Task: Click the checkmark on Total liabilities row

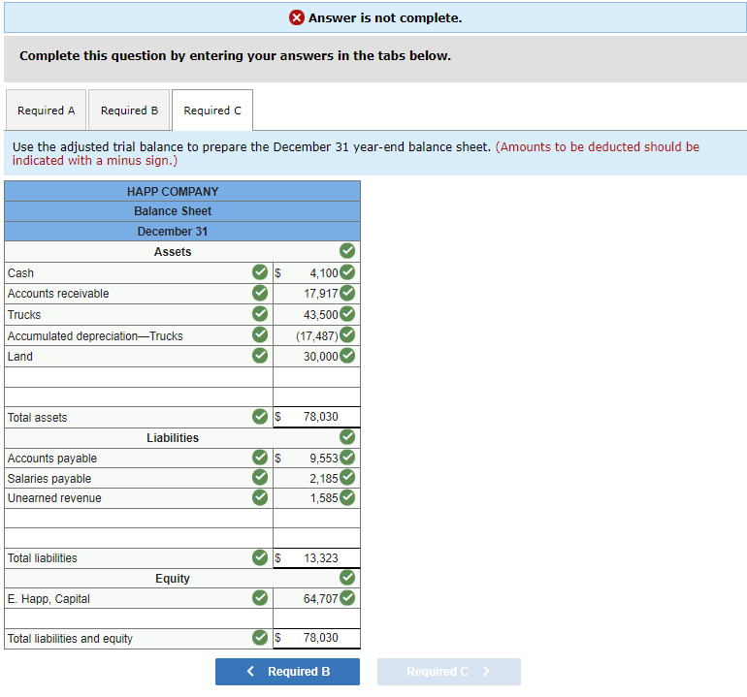Action: pos(260,557)
